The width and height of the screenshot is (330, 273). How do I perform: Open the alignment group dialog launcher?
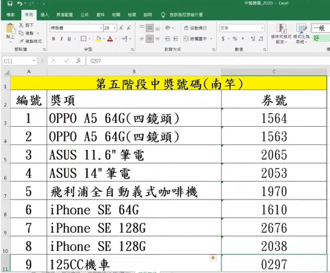214,50
